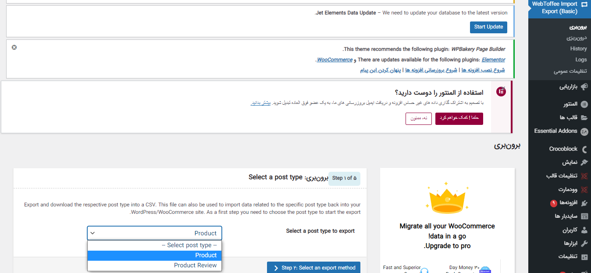Click the شروع بروزرسانی افزونه ها link

431,71
